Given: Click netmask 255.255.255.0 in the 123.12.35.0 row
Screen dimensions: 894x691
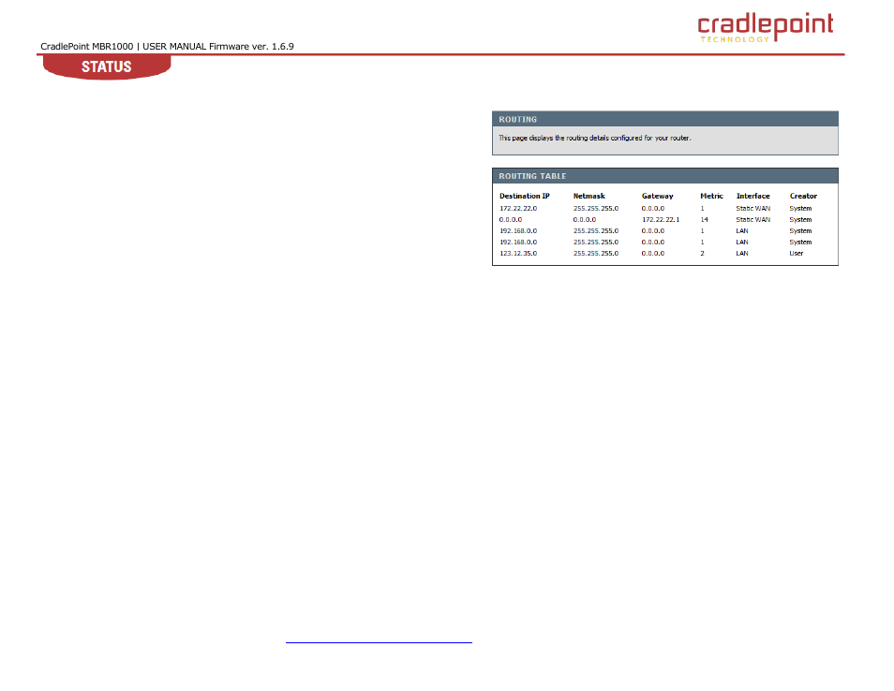Looking at the screenshot, I should click(x=596, y=254).
